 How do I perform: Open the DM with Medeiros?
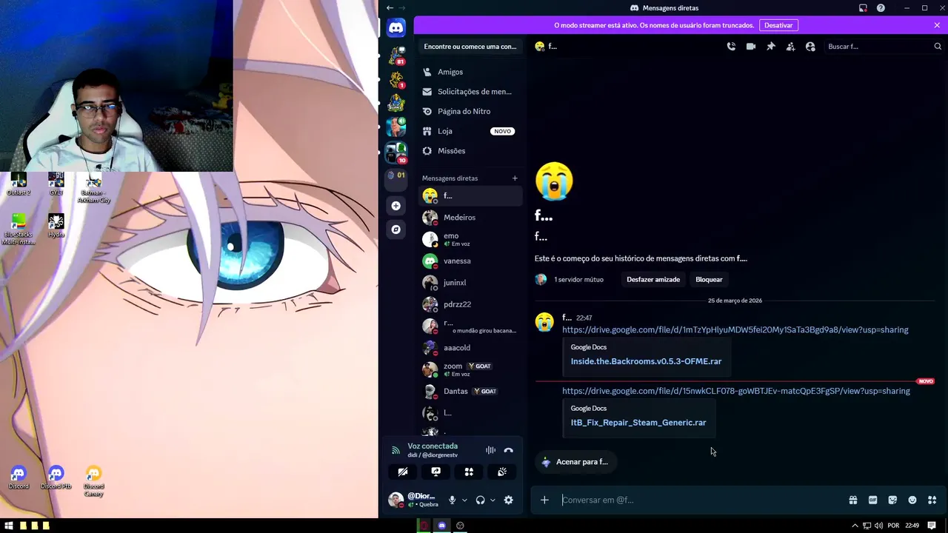[470, 218]
